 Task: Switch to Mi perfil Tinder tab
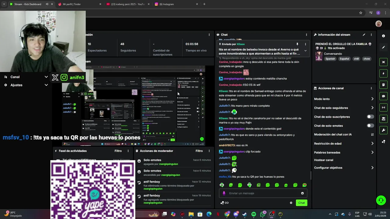tap(79, 4)
